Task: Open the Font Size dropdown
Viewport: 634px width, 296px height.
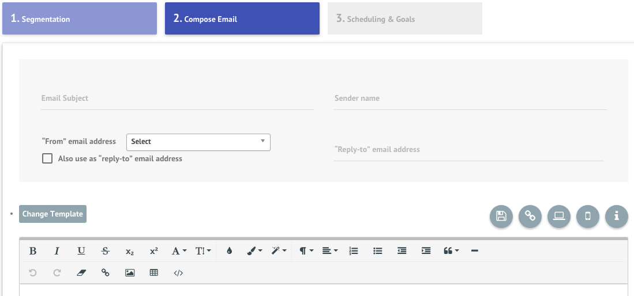Action: 204,251
